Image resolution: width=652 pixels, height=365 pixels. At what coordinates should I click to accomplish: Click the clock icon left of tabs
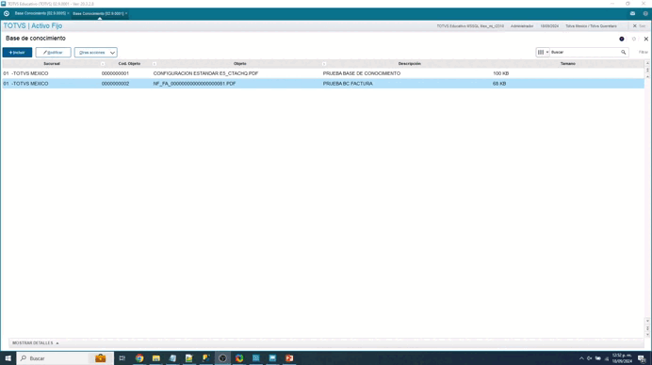(7, 13)
